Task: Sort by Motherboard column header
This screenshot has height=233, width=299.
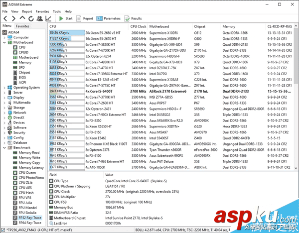Action: 159,26
